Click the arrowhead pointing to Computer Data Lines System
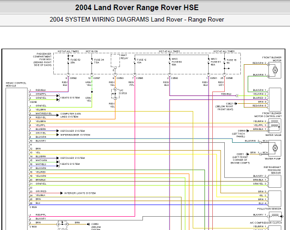This screenshot has width=290, height=230. pos(58,115)
